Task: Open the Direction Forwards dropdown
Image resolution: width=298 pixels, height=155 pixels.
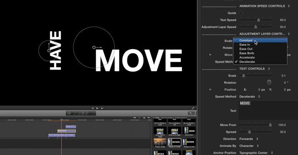Action: (x=249, y=139)
